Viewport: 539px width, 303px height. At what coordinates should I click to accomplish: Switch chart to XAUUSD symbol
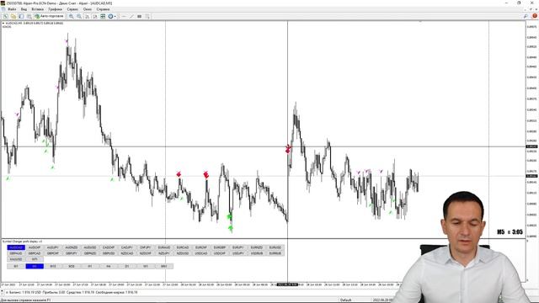(16, 259)
